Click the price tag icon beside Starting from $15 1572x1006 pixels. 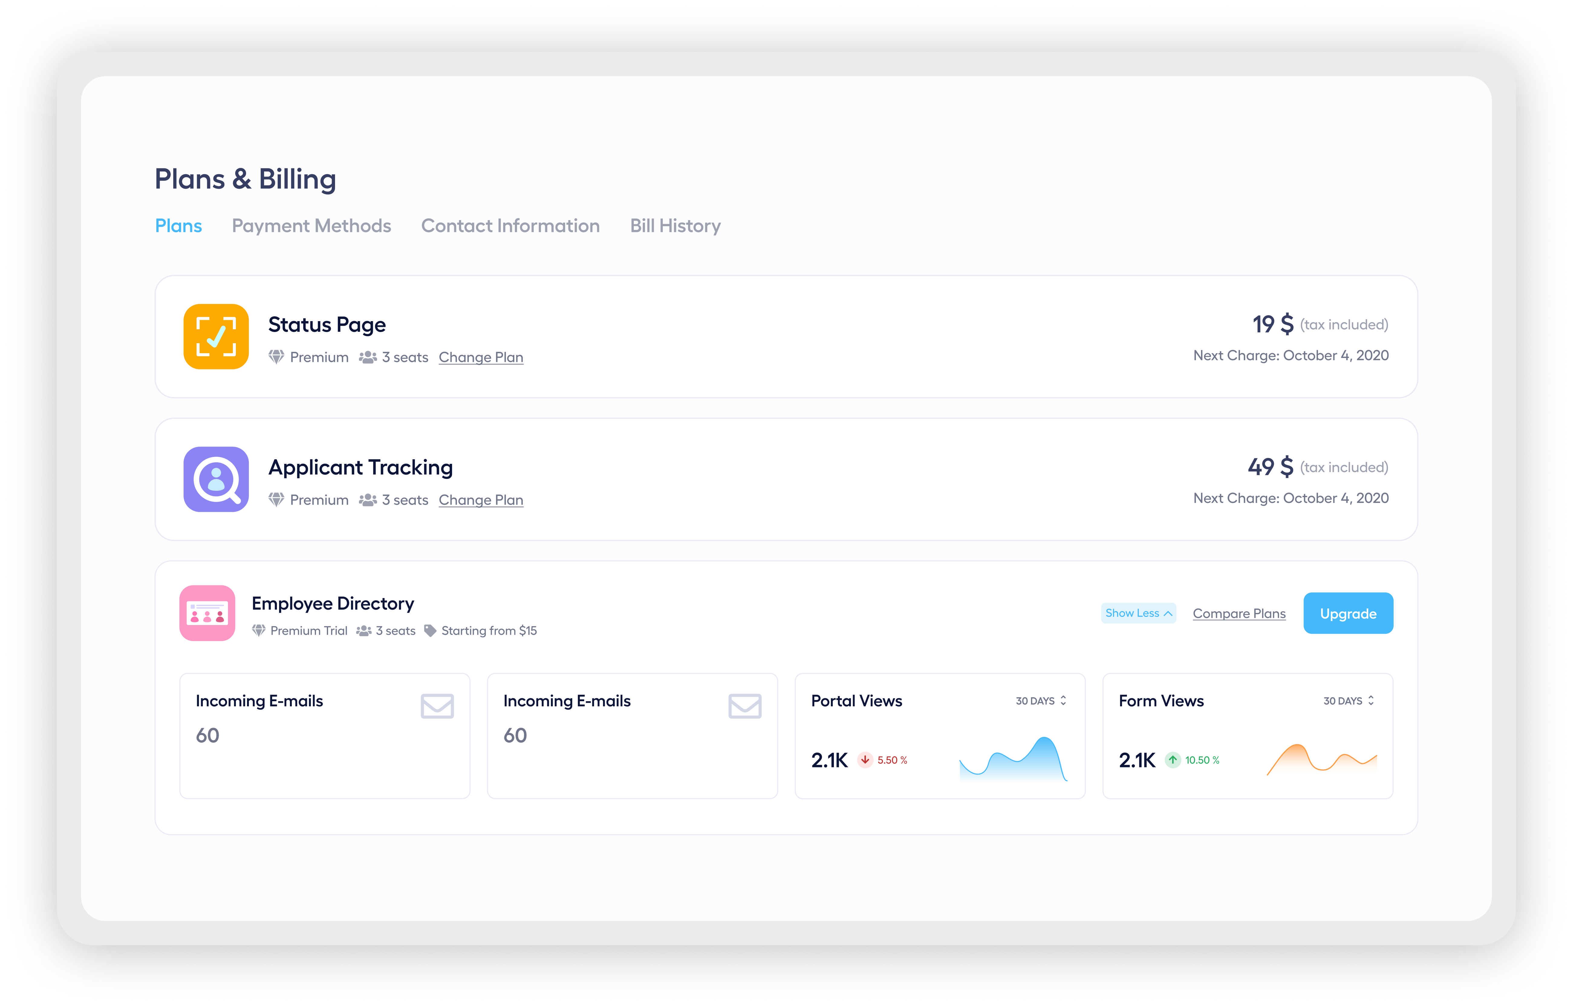point(430,630)
